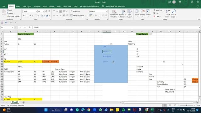Apply the fill color bucket
Viewport: 201px width, 113px height.
click(42, 15)
